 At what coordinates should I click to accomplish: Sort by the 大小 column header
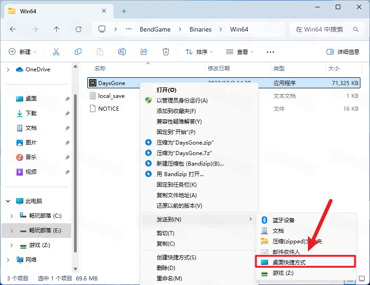point(334,68)
